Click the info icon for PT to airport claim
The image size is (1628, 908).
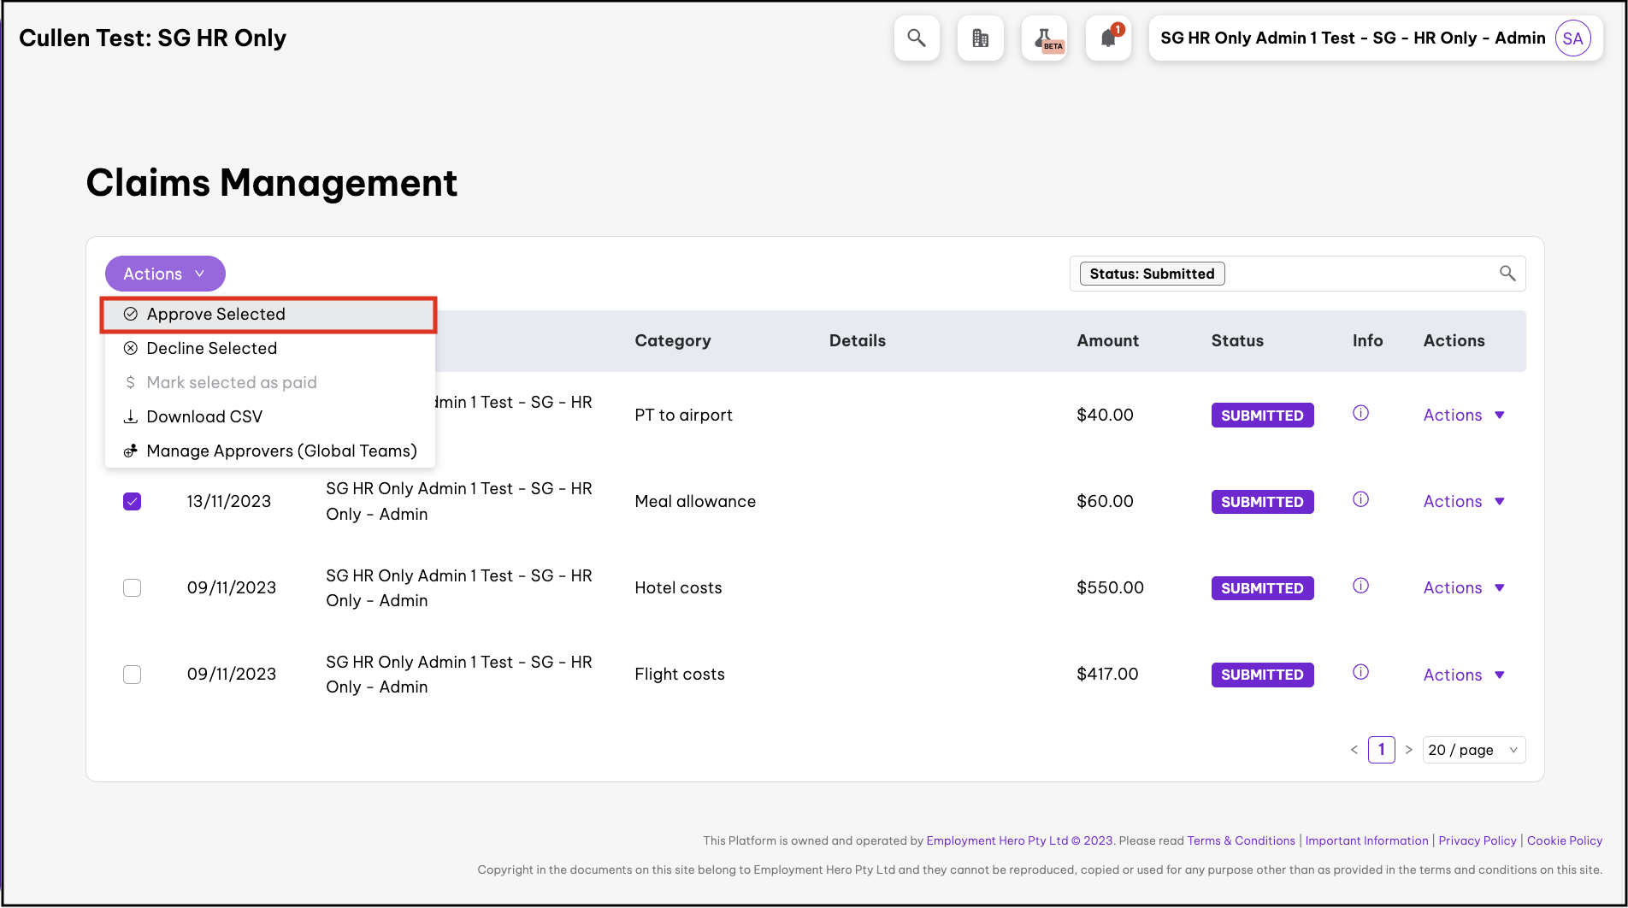(1360, 414)
